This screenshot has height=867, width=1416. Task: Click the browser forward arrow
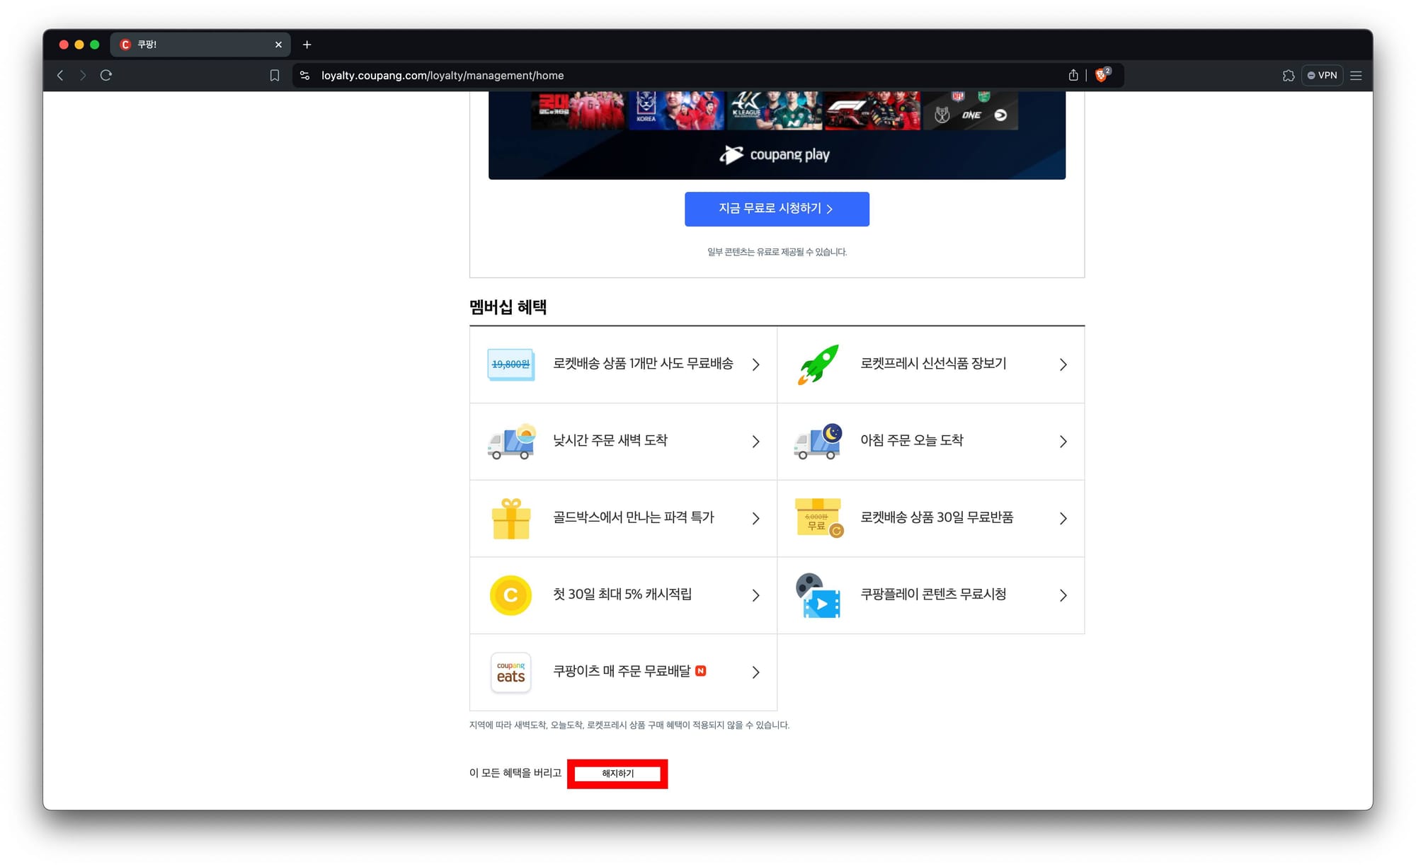click(83, 76)
